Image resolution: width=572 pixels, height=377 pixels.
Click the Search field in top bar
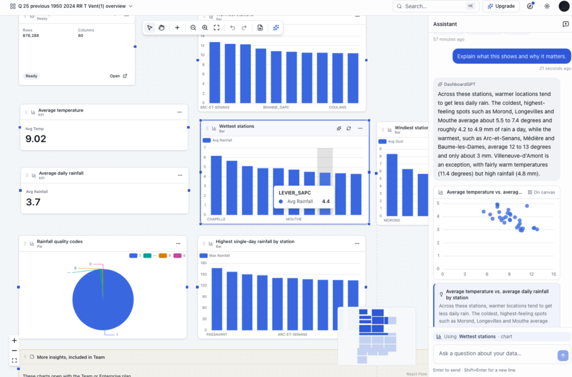click(436, 6)
